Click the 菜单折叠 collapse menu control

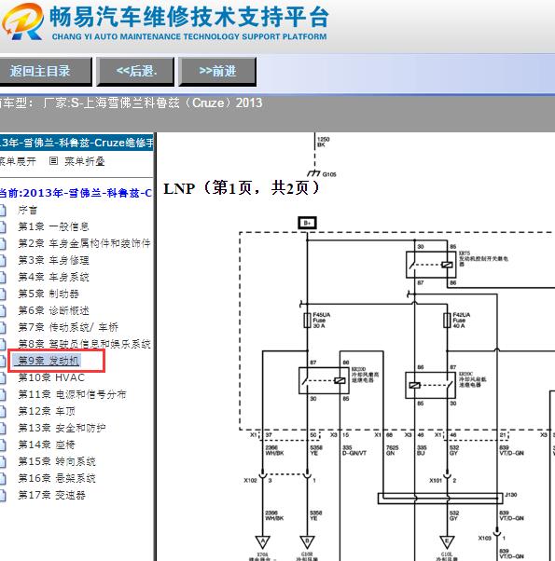[77, 161]
